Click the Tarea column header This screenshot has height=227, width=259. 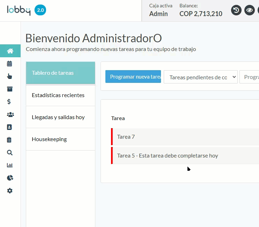(x=118, y=118)
